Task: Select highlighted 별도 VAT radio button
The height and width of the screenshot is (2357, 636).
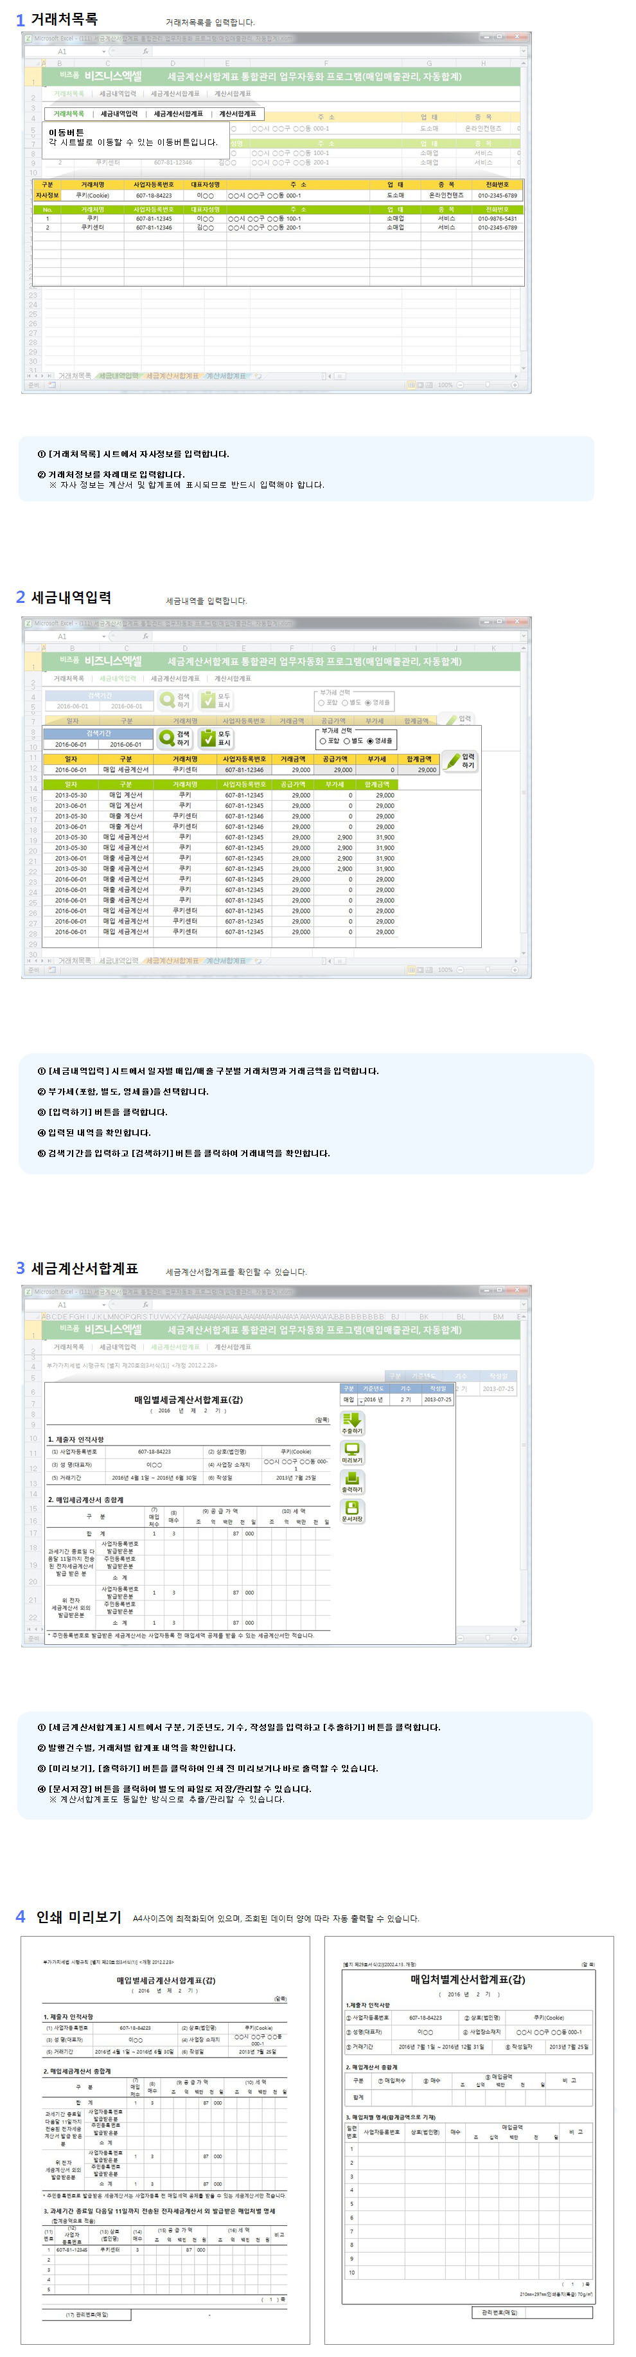Action: [346, 741]
